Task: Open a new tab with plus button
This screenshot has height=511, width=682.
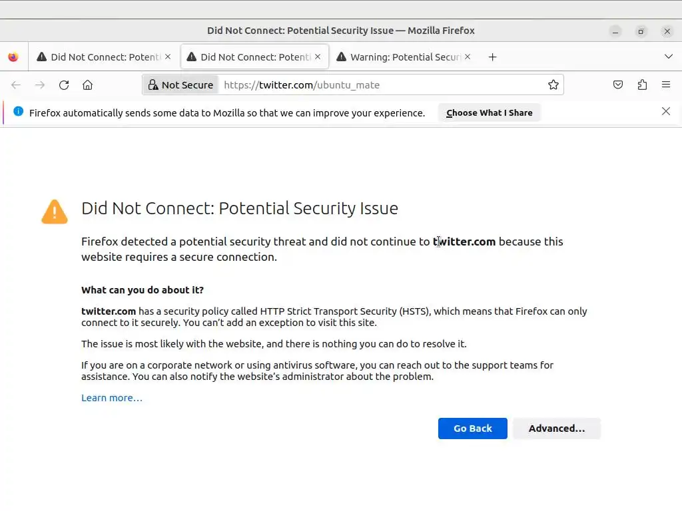Action: click(492, 57)
